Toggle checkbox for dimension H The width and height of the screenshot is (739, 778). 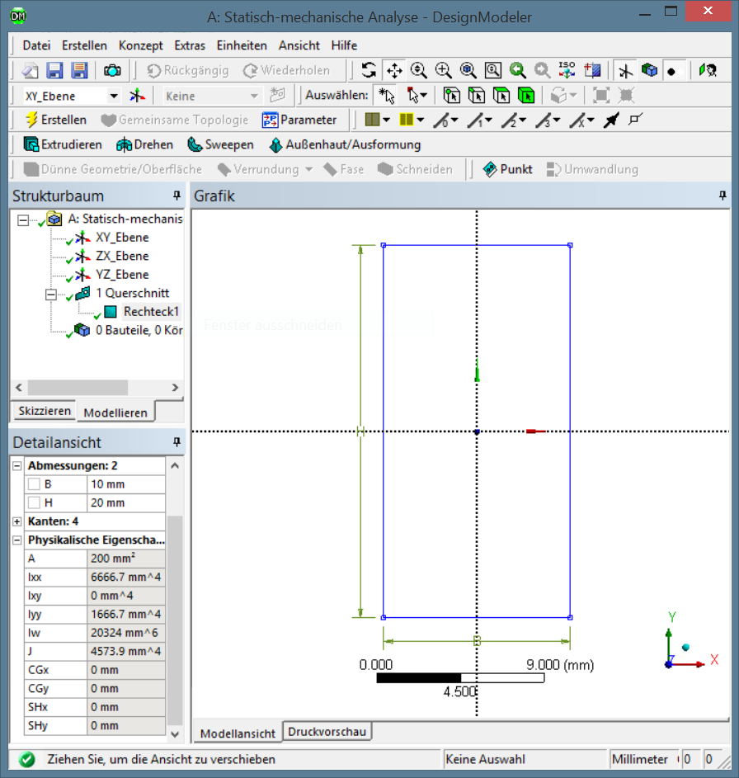(x=34, y=502)
